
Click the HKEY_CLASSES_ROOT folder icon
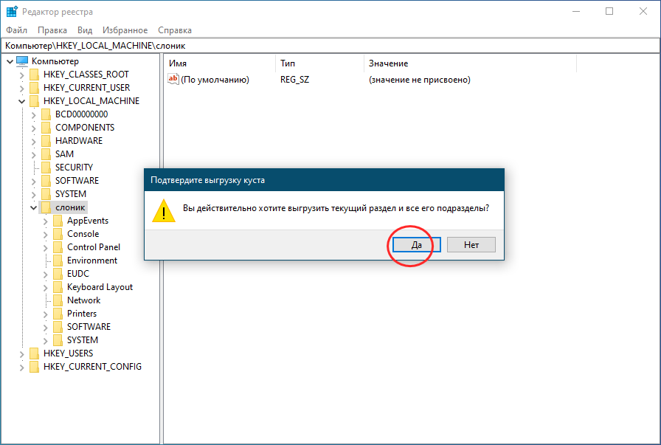coord(35,75)
